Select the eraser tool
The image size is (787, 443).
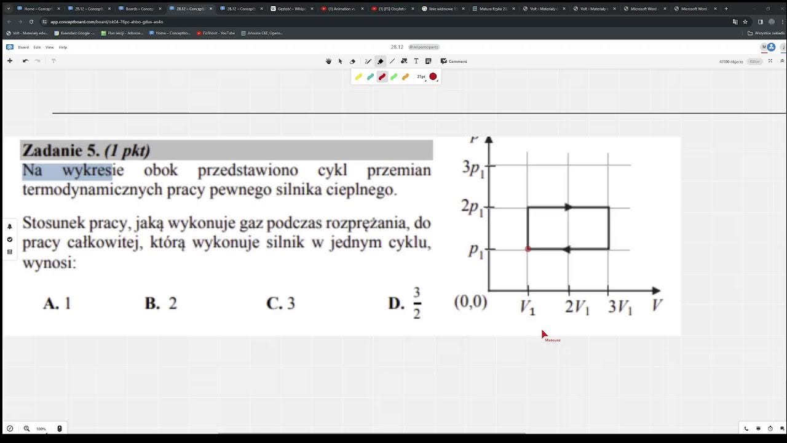click(352, 62)
